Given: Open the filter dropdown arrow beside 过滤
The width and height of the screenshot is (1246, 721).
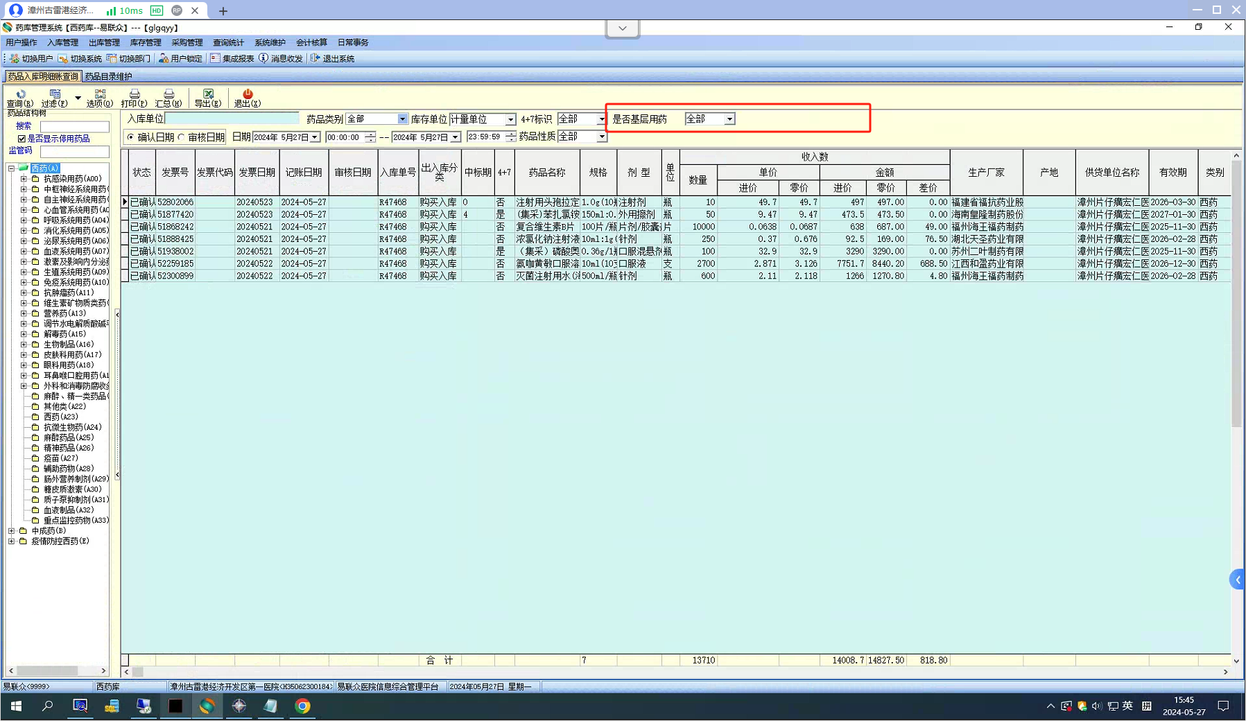Looking at the screenshot, I should pos(78,98).
